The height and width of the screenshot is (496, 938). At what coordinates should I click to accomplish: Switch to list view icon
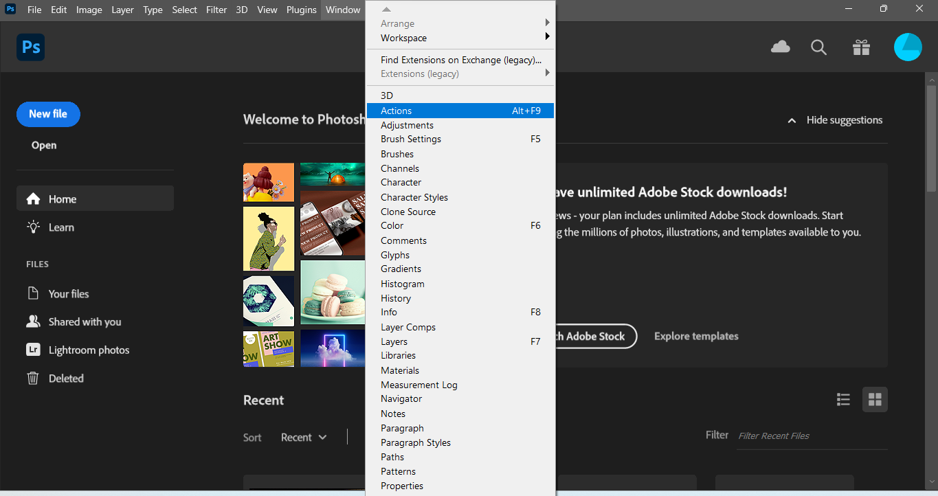pos(843,399)
